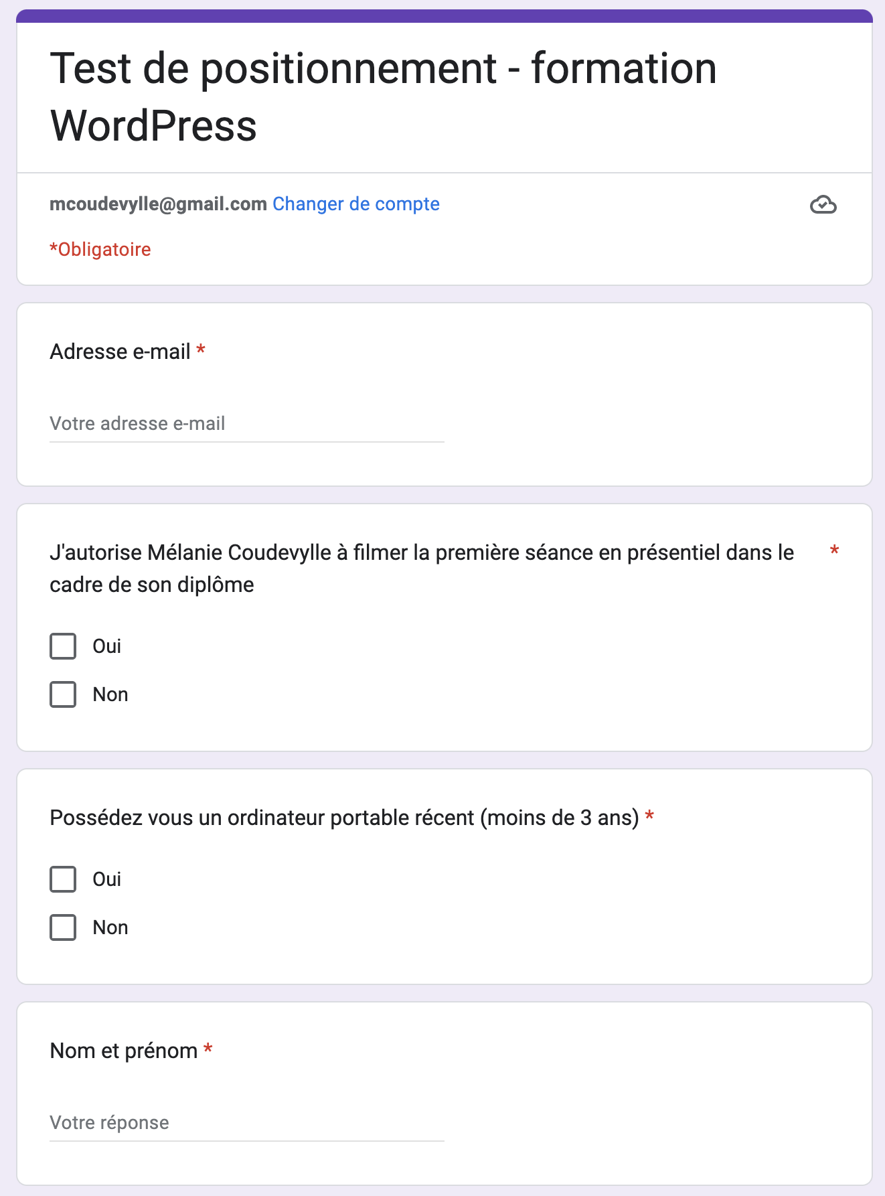Viewport: 885px width, 1196px height.
Task: Focus the "Votre adresse e-mail" input field
Action: (246, 424)
